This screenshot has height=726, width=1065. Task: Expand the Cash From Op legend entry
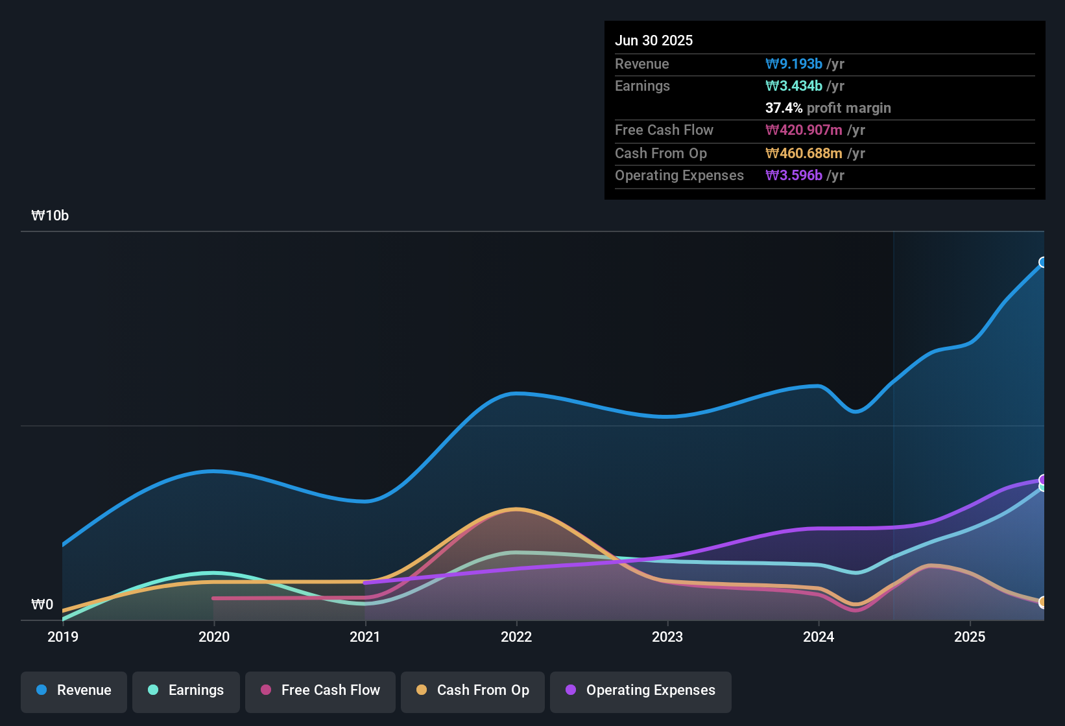tap(472, 691)
